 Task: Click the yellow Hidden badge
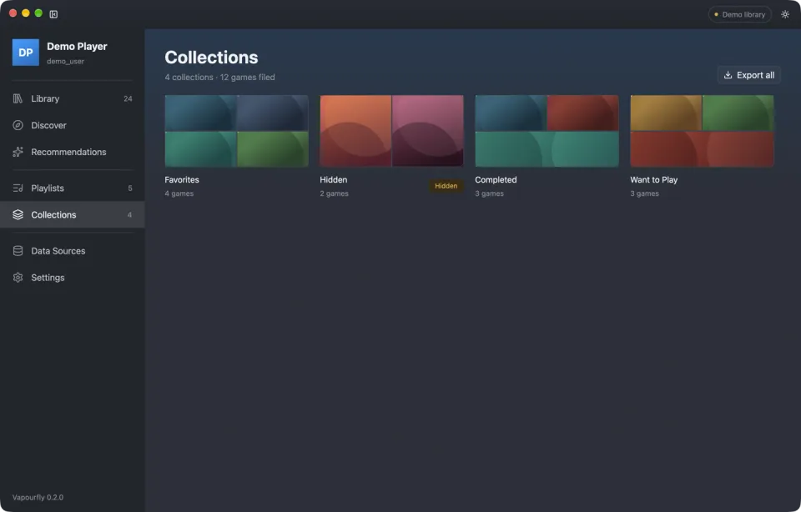[446, 186]
